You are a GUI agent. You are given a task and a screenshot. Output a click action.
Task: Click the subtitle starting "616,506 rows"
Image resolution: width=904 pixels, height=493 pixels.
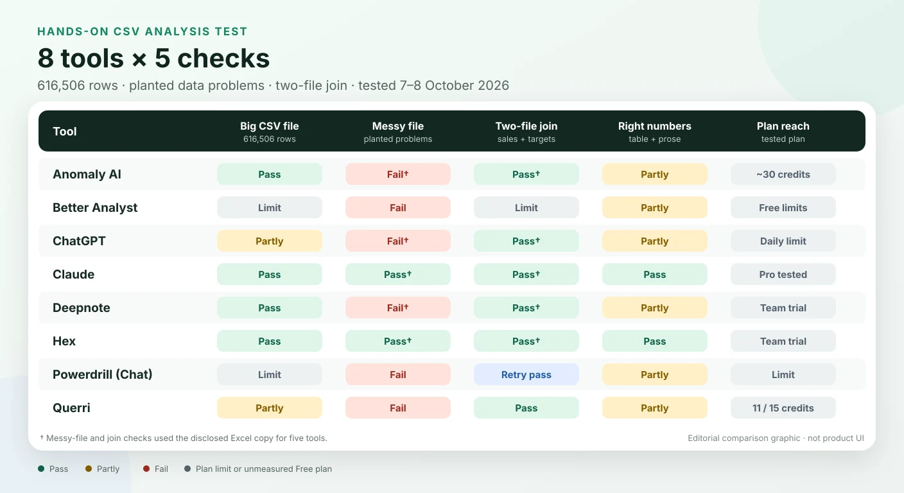[274, 85]
